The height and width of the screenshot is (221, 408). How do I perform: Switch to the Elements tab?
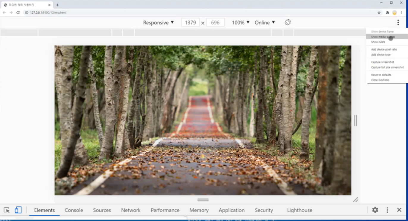click(x=44, y=210)
